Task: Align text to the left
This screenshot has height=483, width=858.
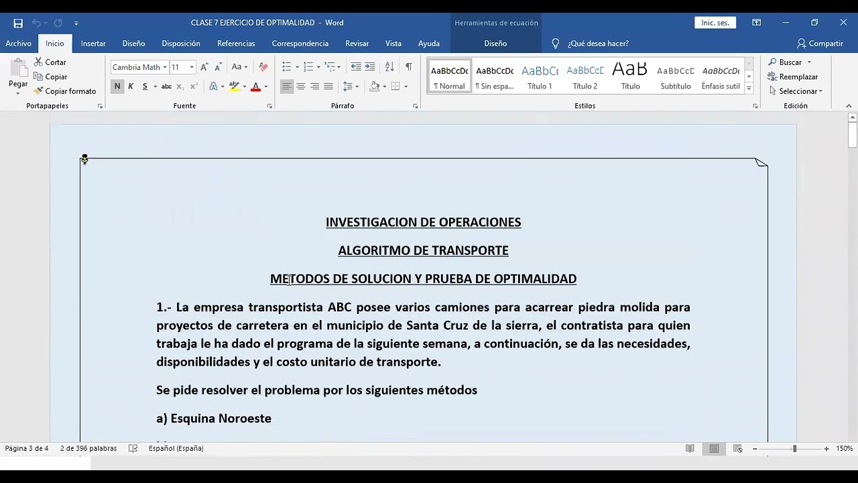Action: (287, 87)
